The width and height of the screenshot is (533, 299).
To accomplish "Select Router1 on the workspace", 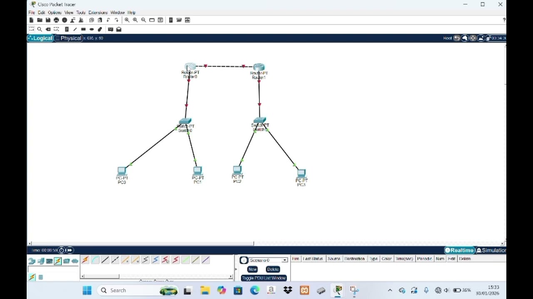I will (259, 67).
